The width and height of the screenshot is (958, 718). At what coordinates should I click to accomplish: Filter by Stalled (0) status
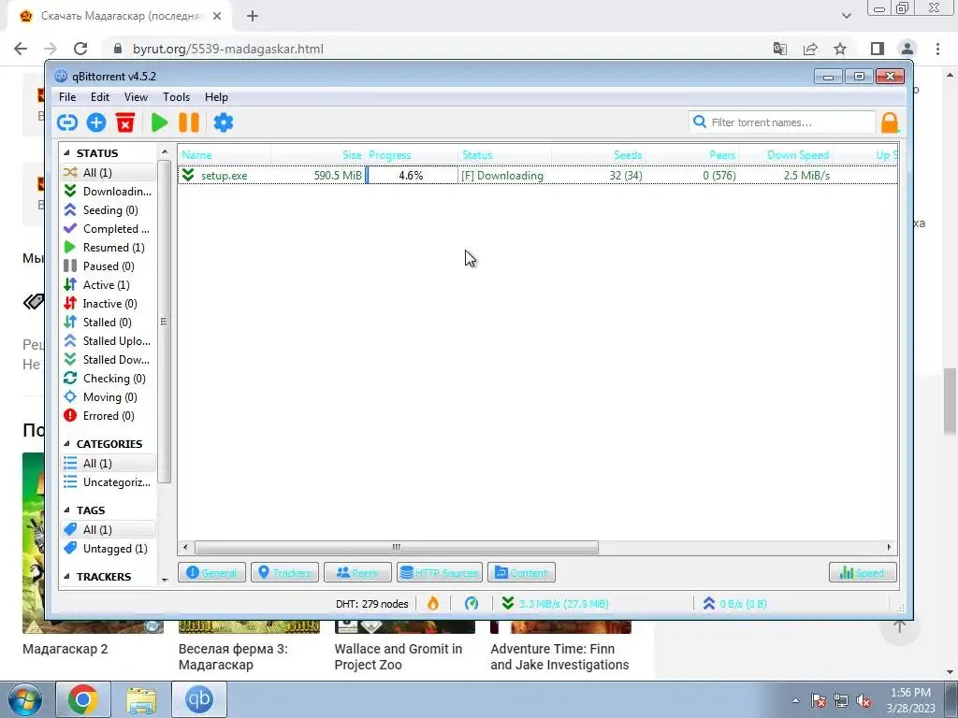tap(109, 323)
